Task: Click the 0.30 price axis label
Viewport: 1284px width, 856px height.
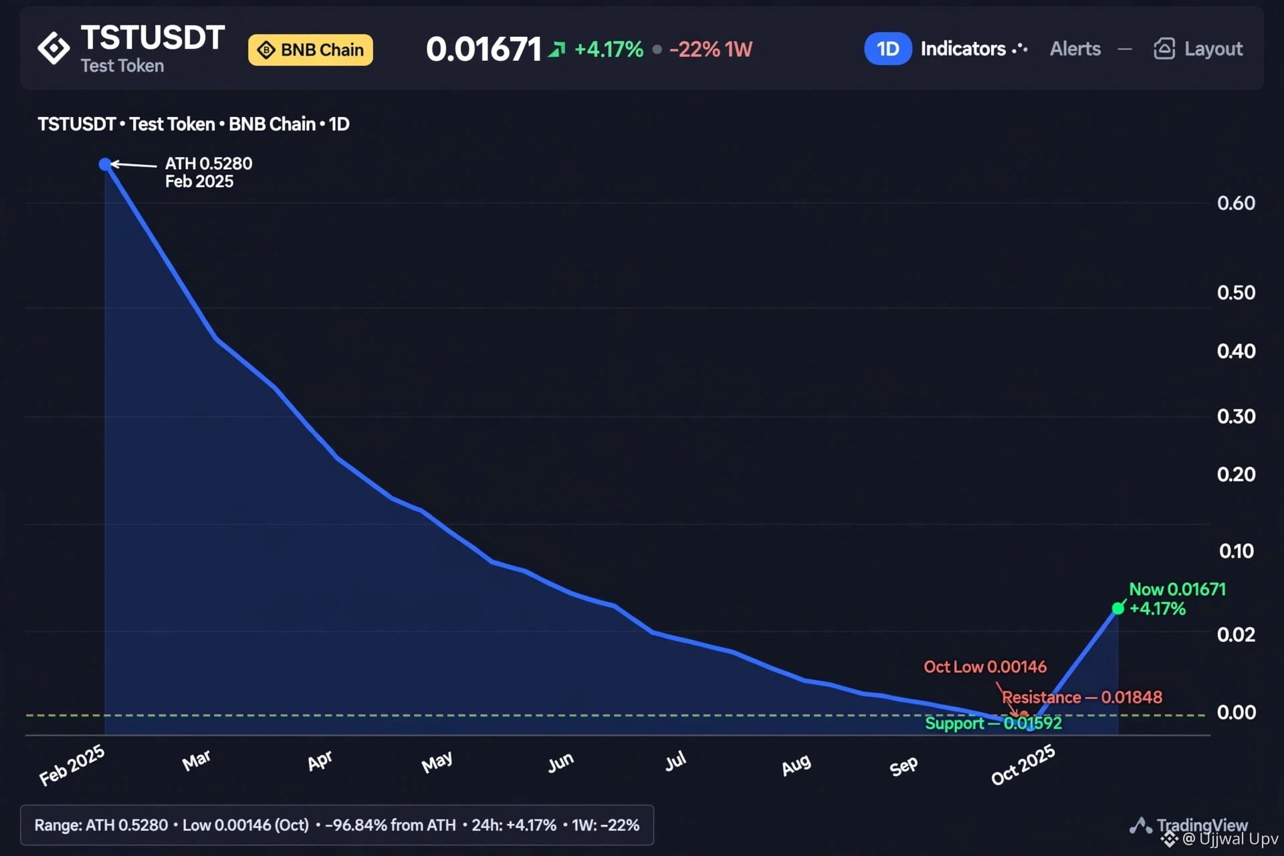Action: coord(1236,417)
